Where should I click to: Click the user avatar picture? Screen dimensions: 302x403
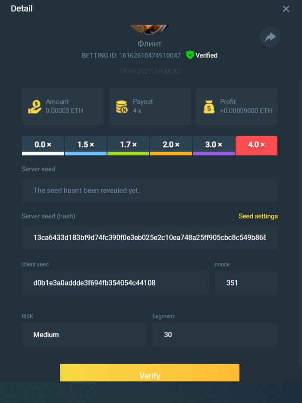pos(149,29)
